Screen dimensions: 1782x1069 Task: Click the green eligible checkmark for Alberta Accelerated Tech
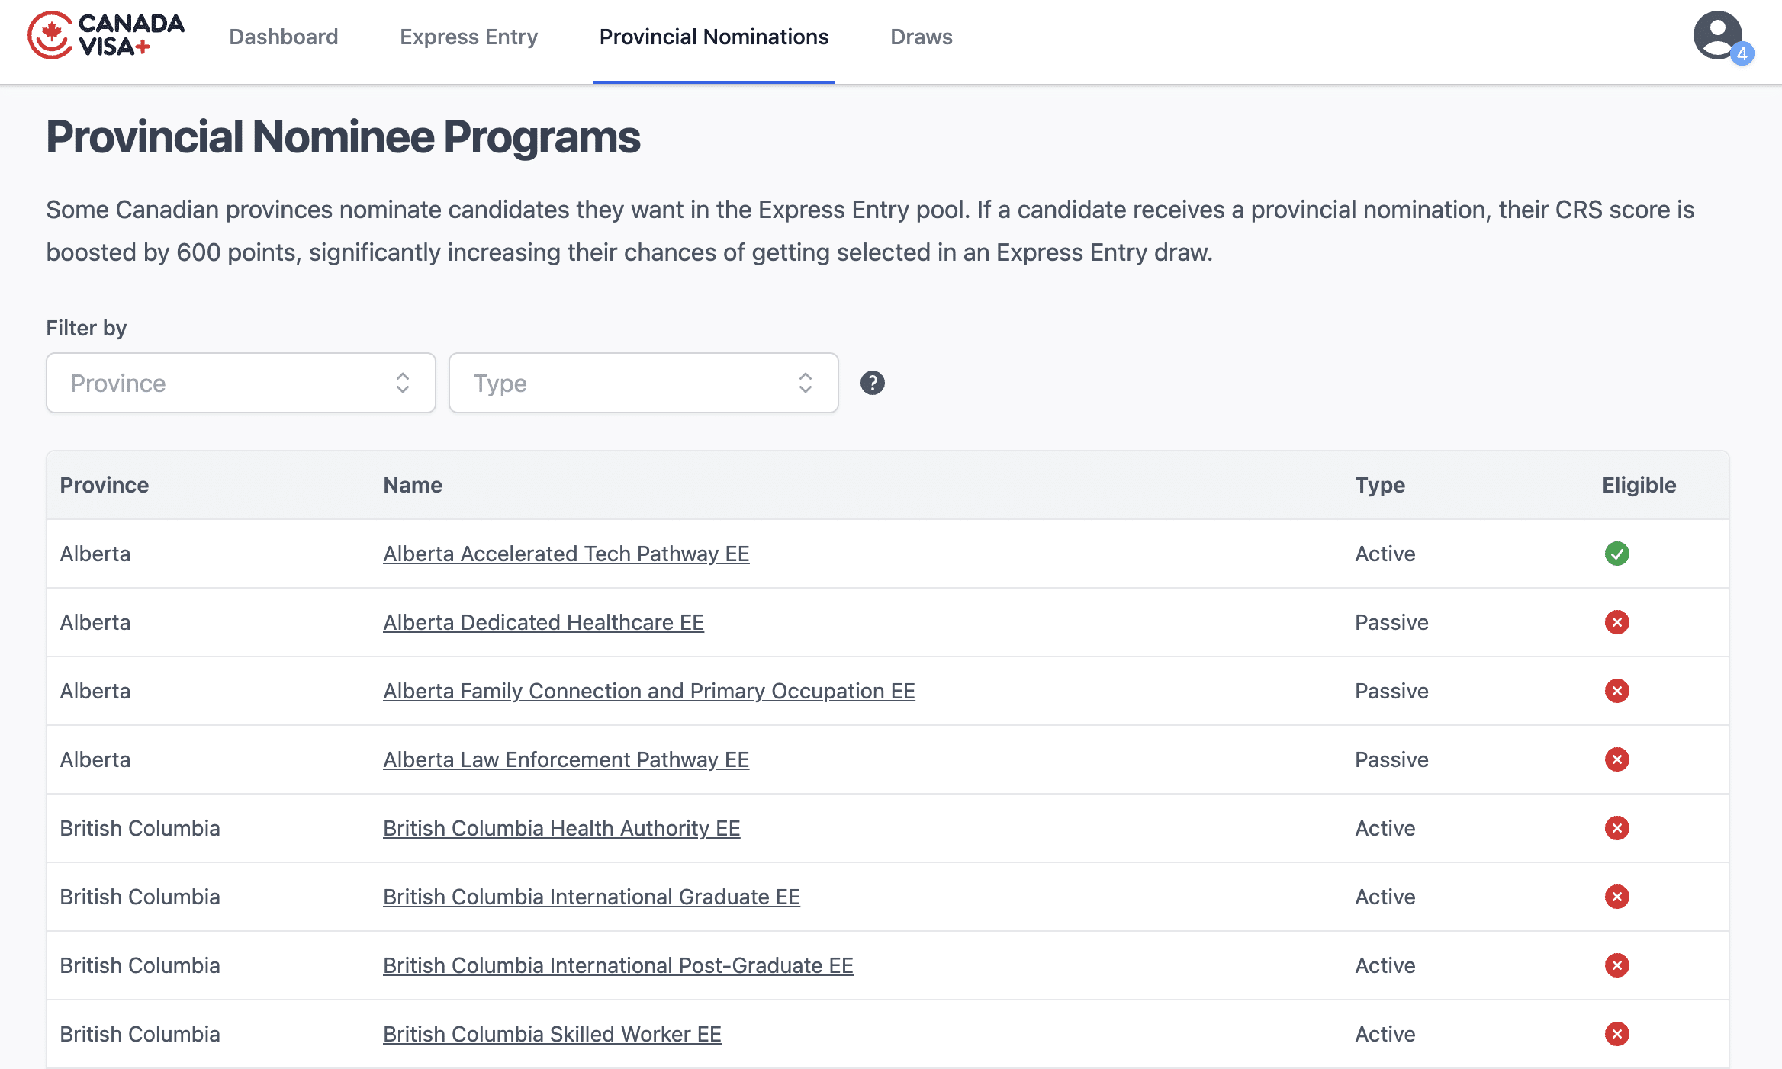pyautogui.click(x=1616, y=554)
